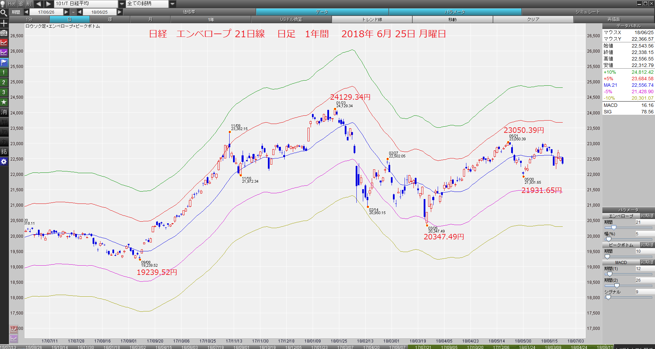Viewport: 655px width, 349px height.
Task: Click the lightbulb hint icon
Action: [x=3, y=4]
